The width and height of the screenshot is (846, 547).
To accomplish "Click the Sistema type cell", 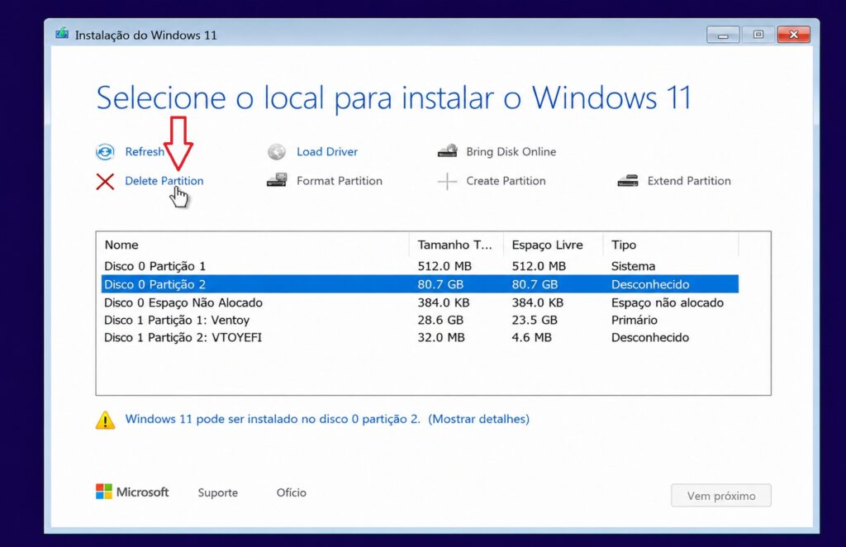I will pos(633,266).
